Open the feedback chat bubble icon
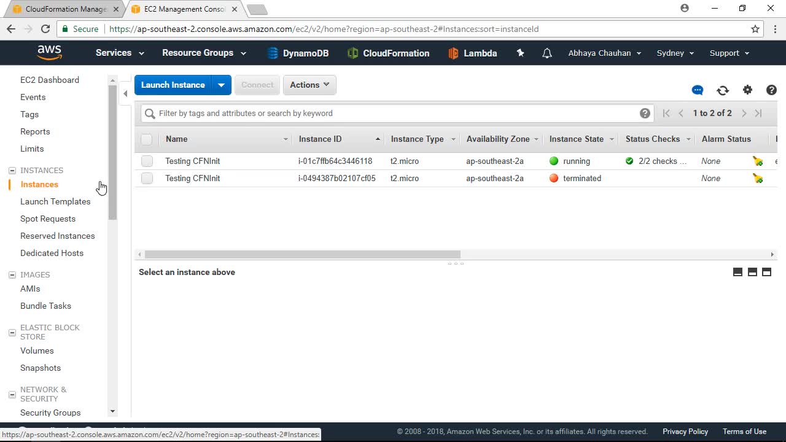The width and height of the screenshot is (786, 442). tap(698, 90)
